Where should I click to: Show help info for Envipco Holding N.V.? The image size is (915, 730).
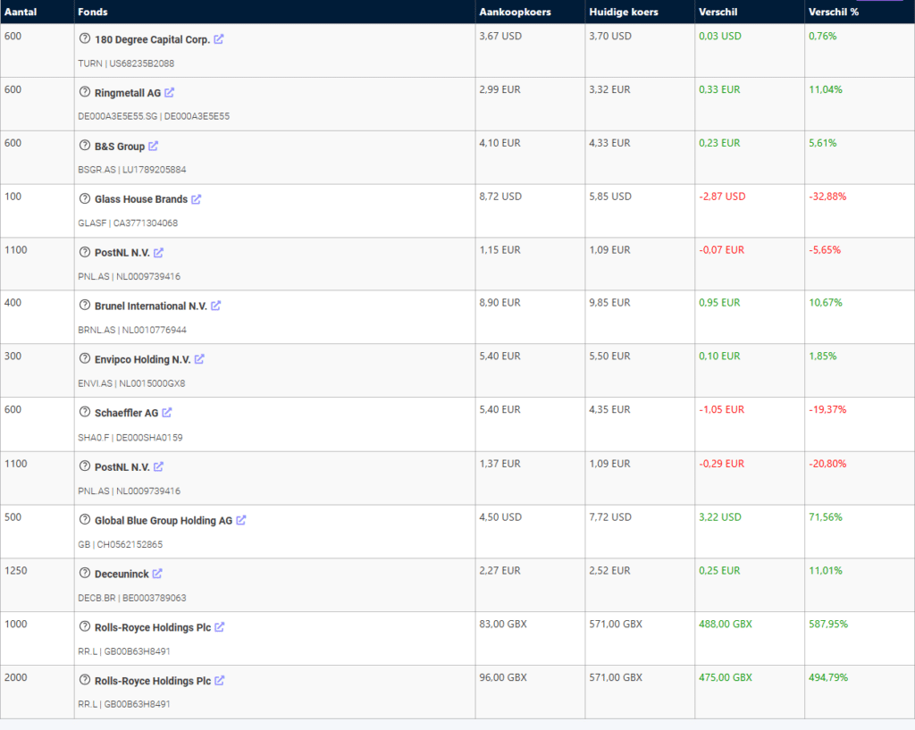[x=85, y=359]
